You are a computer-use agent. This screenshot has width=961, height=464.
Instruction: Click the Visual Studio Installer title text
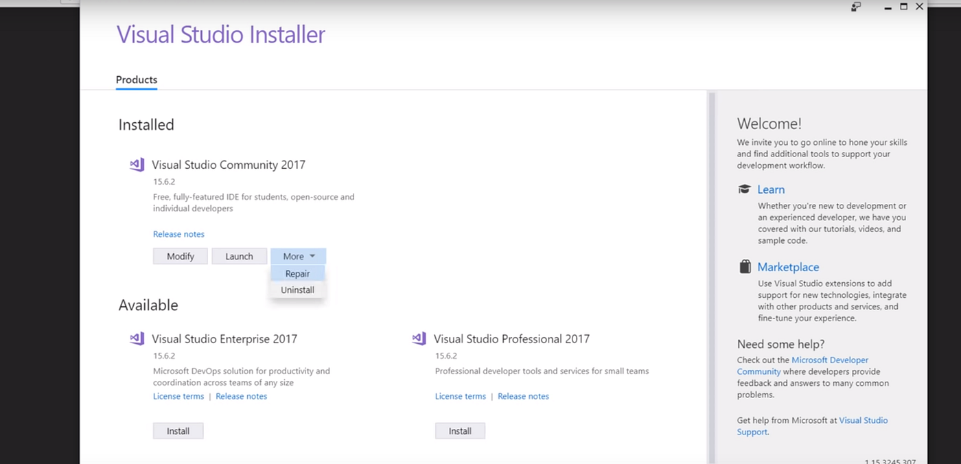pyautogui.click(x=220, y=34)
